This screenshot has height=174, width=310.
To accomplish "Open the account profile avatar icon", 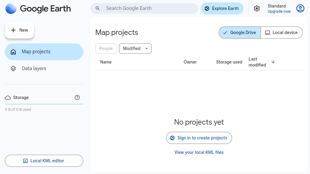I will pyautogui.click(x=300, y=8).
